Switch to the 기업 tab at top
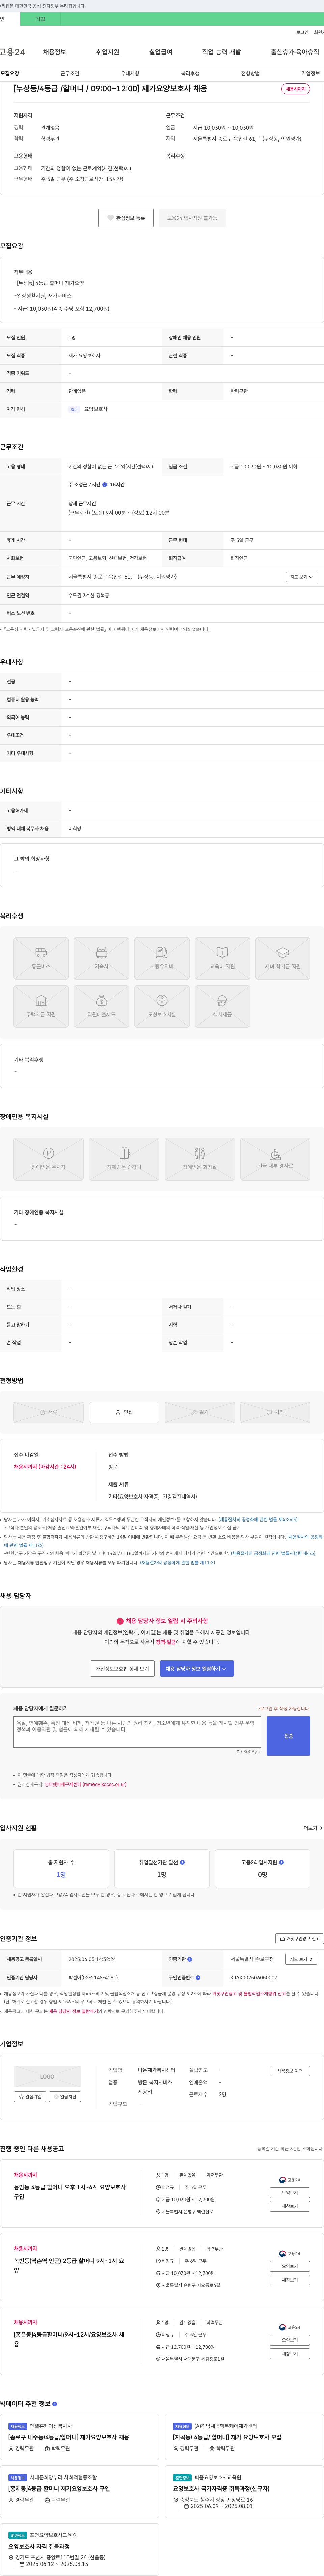Screen dimensions: 324x2576 click(x=40, y=19)
